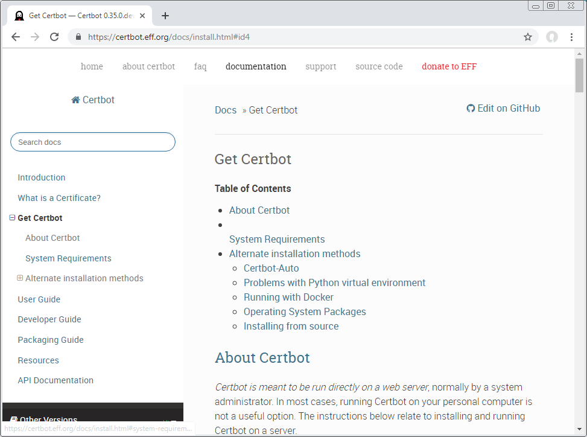Go back to the previous page
This screenshot has height=437, width=587.
click(16, 37)
